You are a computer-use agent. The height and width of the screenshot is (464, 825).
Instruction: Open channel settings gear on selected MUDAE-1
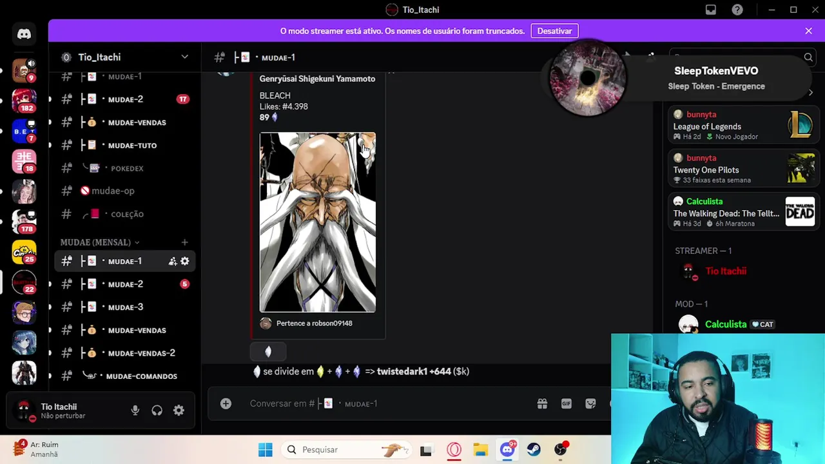click(184, 261)
